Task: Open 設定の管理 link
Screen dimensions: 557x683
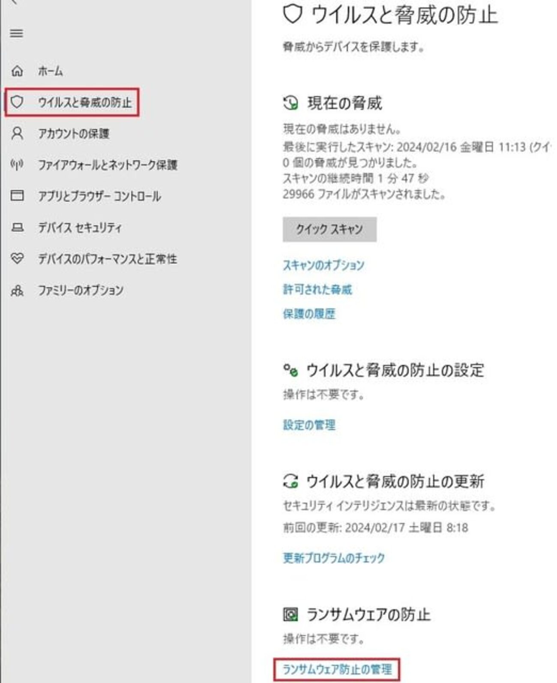Action: coord(309,425)
